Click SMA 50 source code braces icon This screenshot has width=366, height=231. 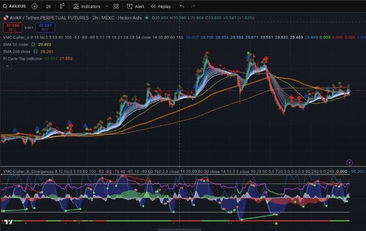tap(33, 45)
